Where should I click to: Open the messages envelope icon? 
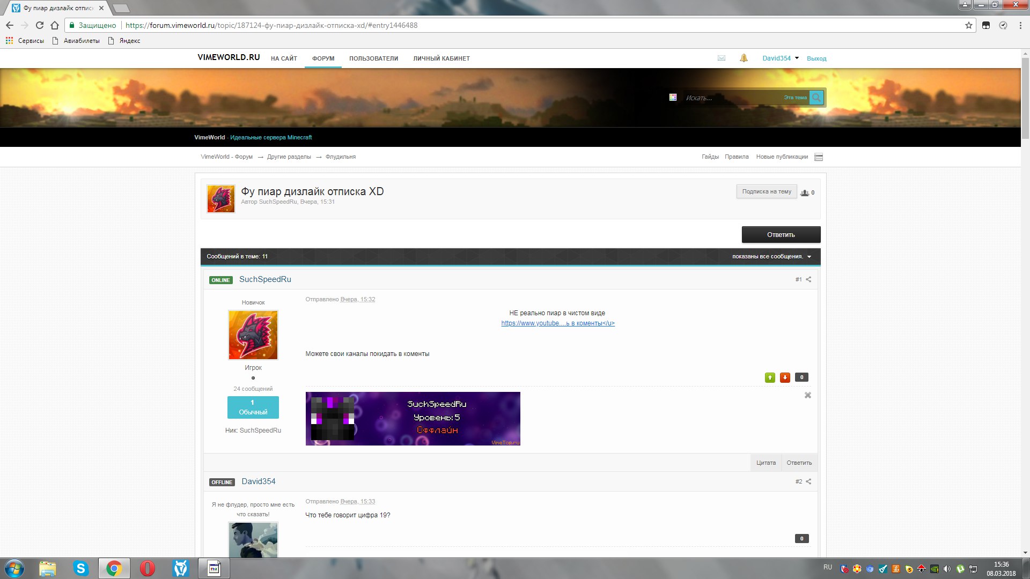pos(722,58)
